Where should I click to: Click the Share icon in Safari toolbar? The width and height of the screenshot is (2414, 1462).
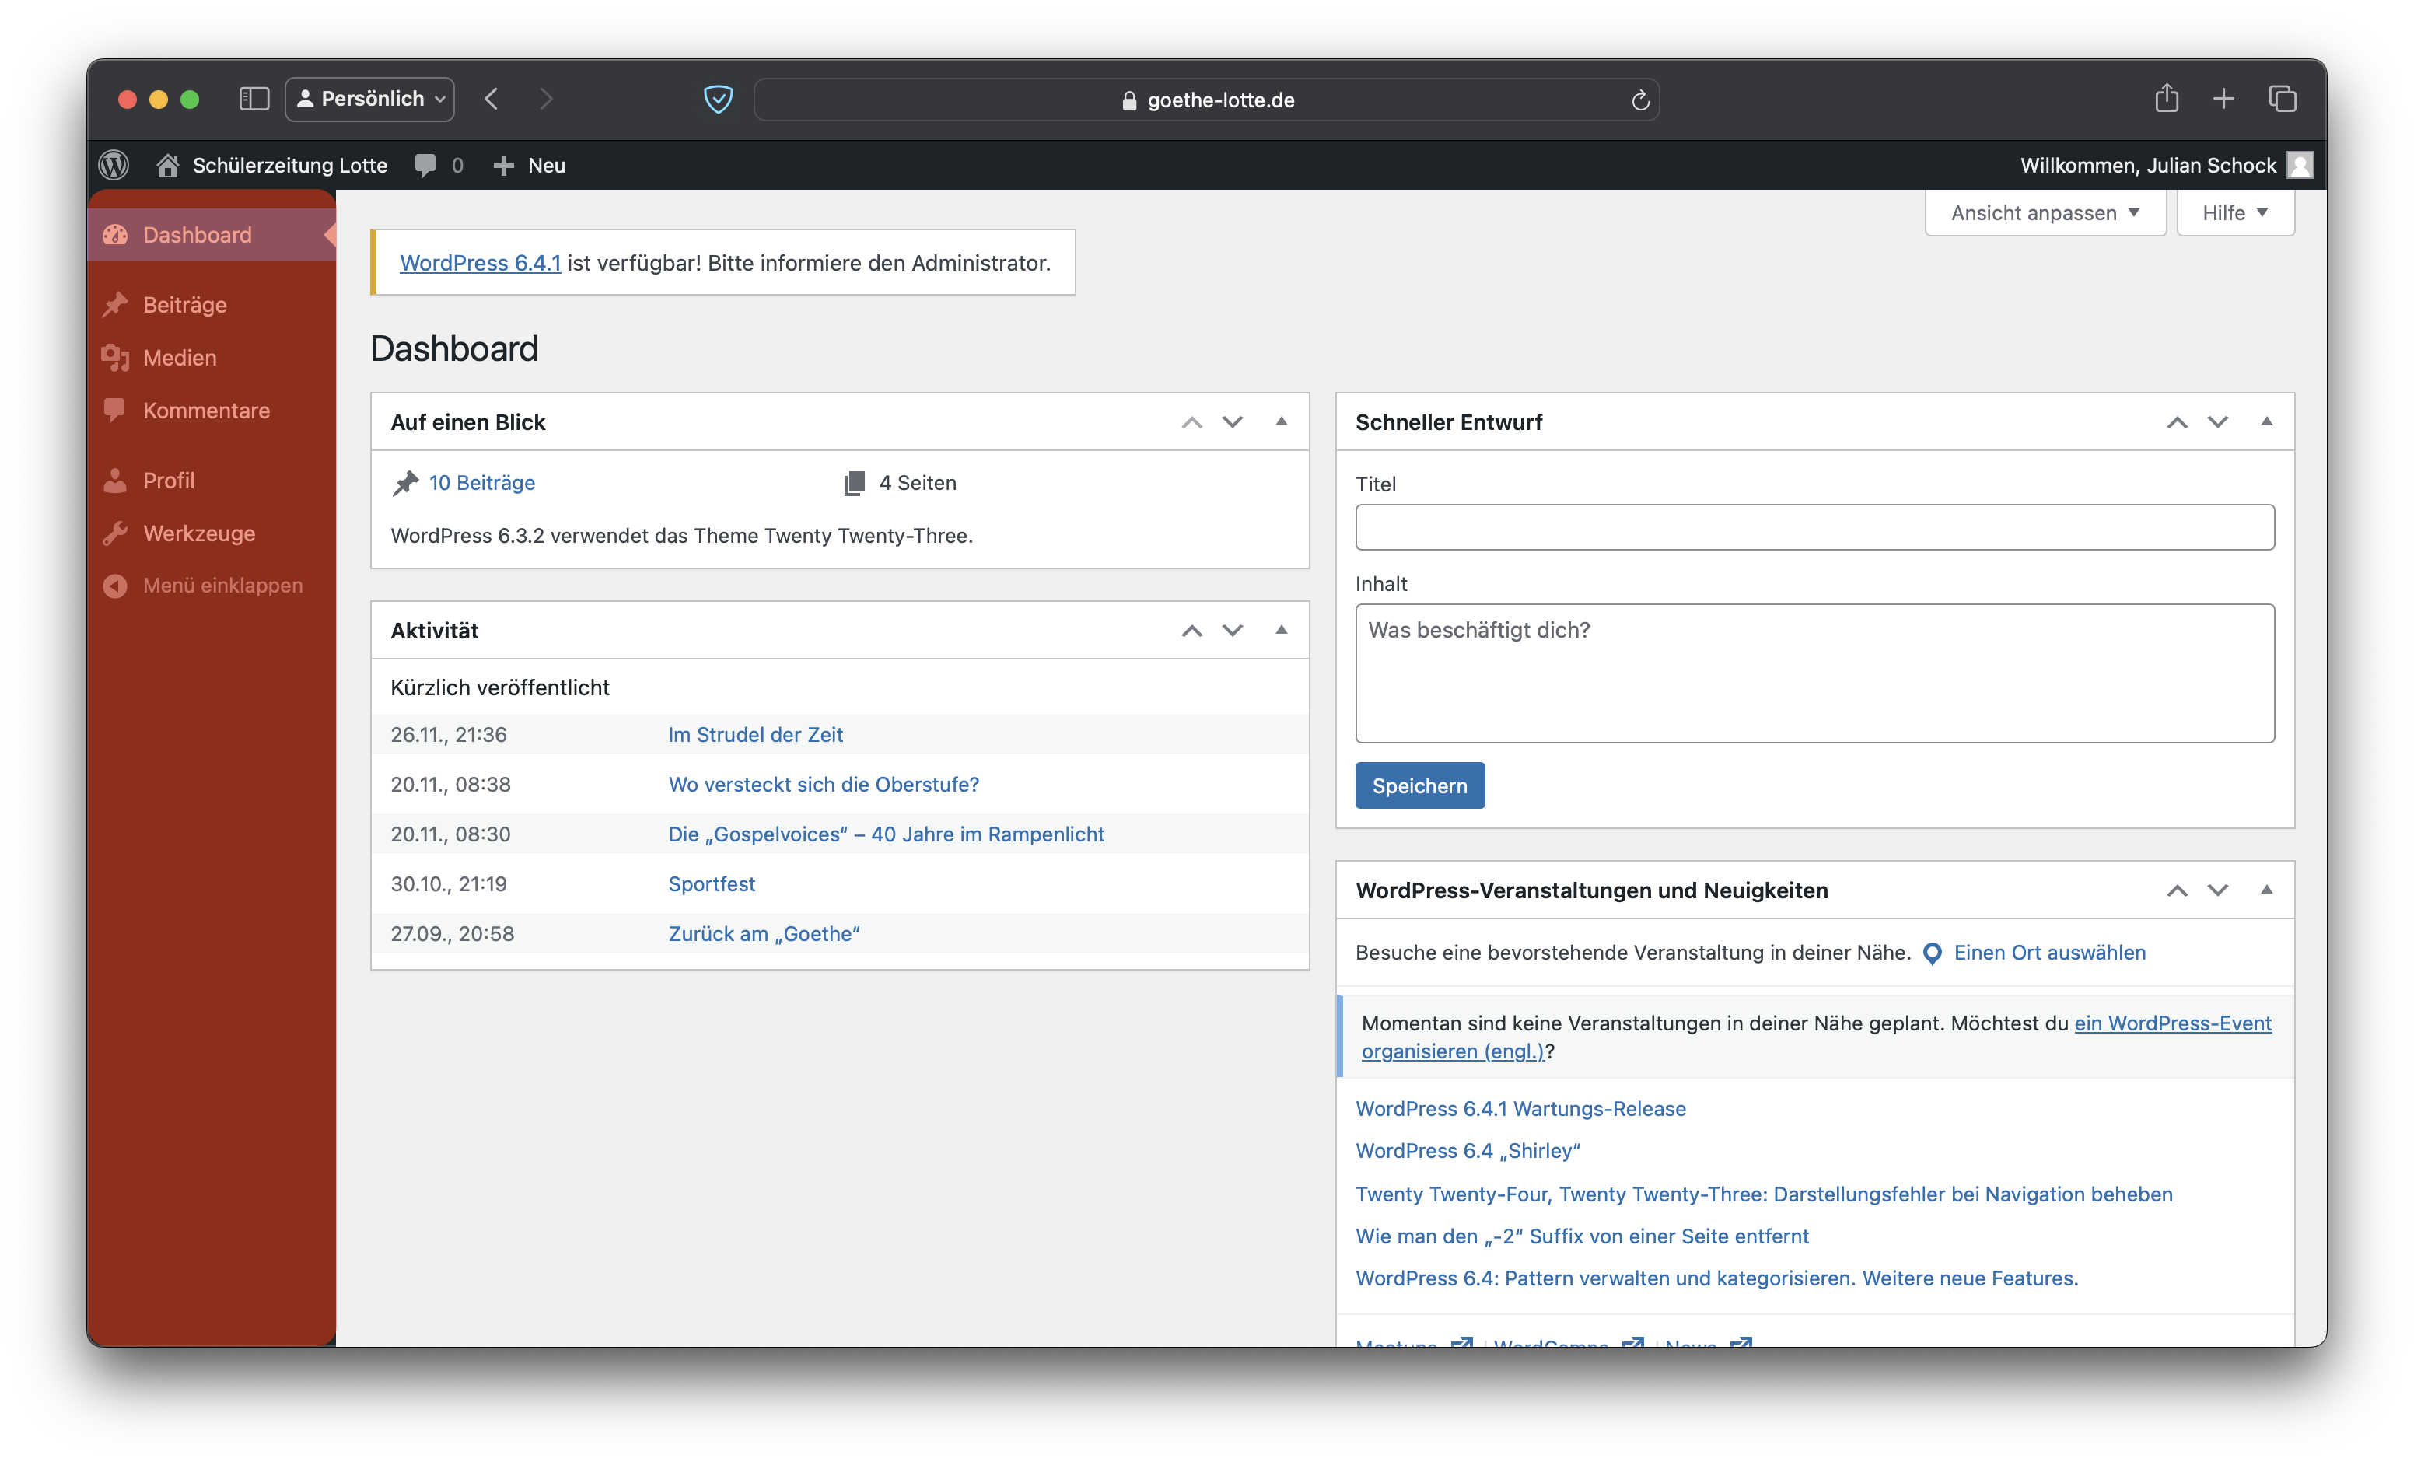point(2166,98)
